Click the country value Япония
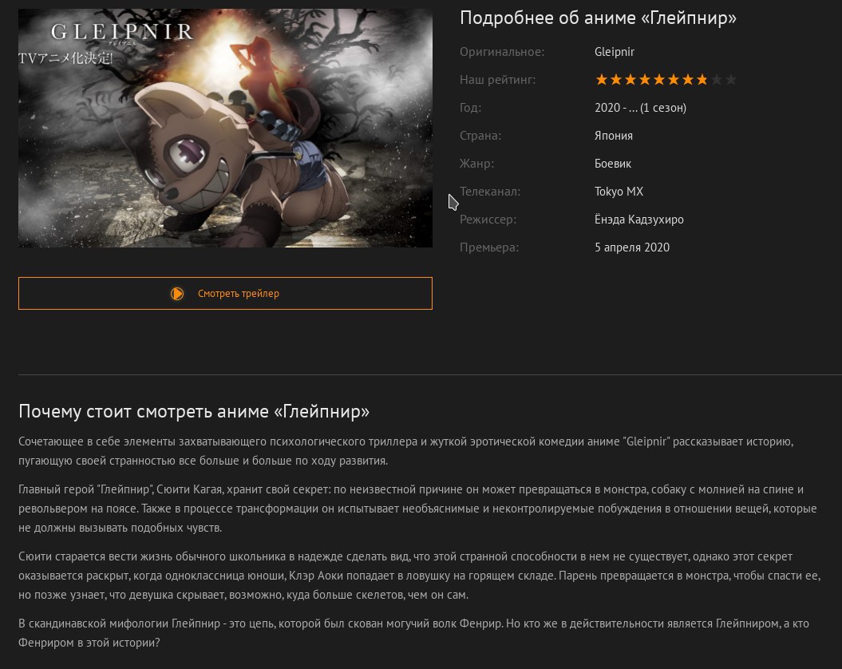The image size is (842, 669). click(x=613, y=136)
